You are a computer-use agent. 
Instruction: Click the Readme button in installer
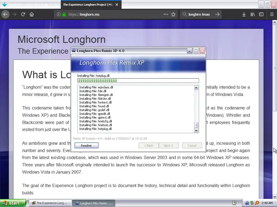(86, 146)
